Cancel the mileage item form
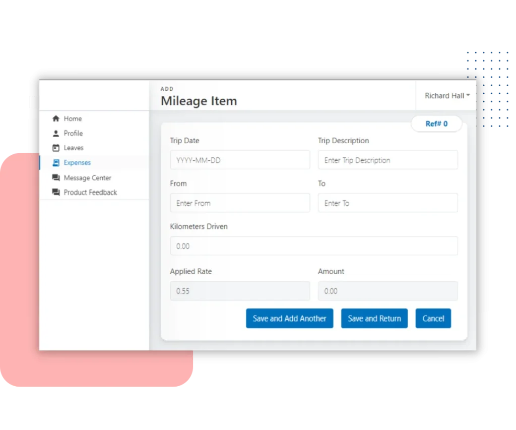Viewport: 516px width, 430px height. click(x=433, y=318)
